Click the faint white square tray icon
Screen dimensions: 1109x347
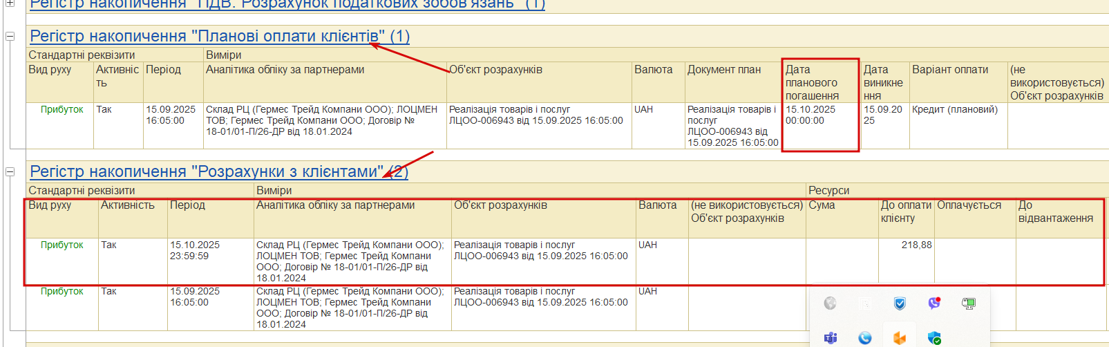(865, 303)
